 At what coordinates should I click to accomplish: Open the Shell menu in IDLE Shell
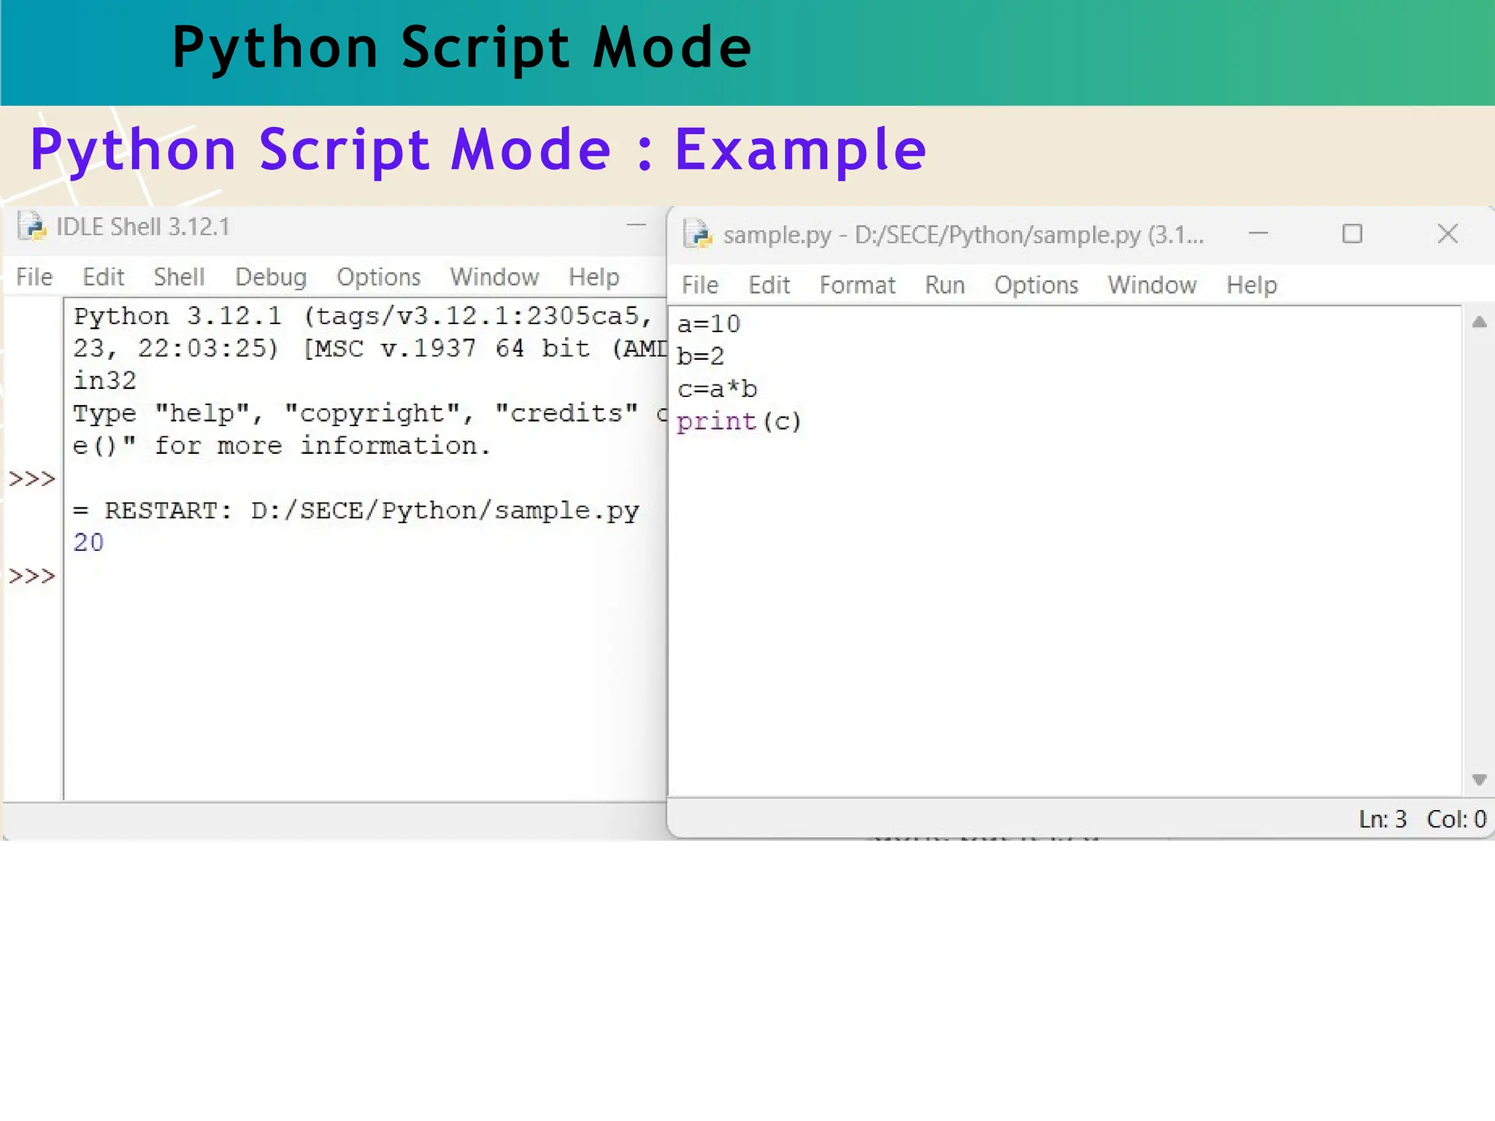pyautogui.click(x=179, y=277)
